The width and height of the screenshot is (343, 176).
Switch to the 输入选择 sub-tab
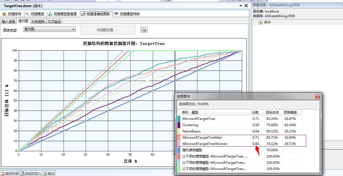coord(8,22)
